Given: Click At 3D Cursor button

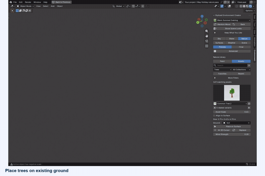Looking at the screenshot, I should click(222, 130).
